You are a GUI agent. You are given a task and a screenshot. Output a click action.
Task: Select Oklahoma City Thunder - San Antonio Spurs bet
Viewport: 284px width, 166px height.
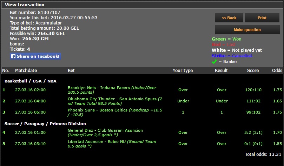115,101
